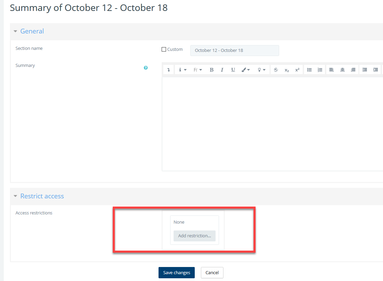Open the font family dropdown
383x281 pixels.
pyautogui.click(x=198, y=70)
